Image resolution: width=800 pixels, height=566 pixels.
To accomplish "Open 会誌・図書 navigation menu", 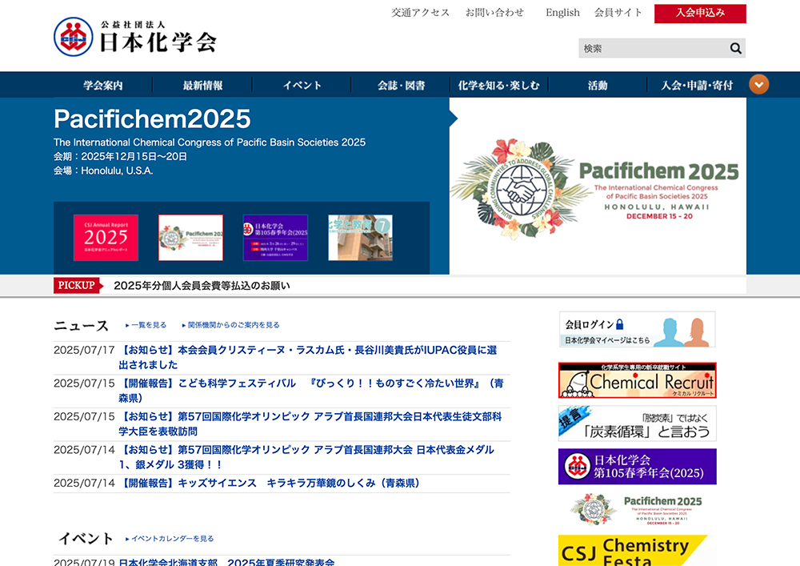I will click(x=401, y=85).
